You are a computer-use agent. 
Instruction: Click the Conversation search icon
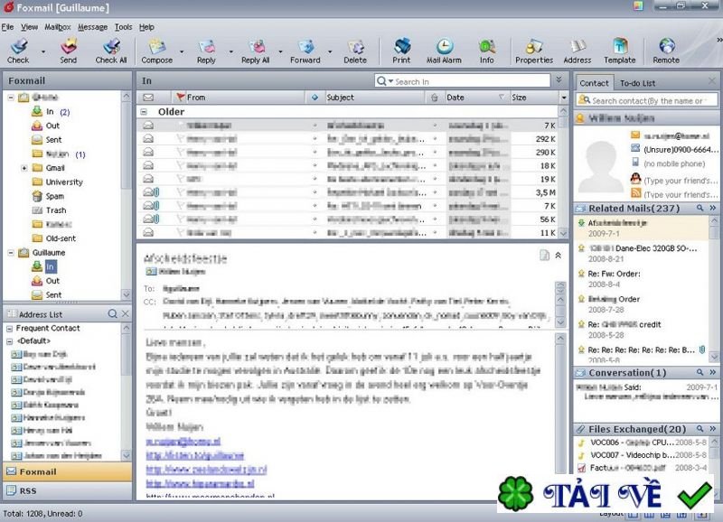click(700, 372)
